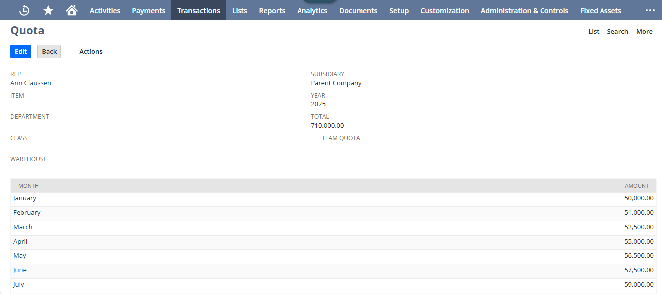
Task: Open the Fixed Assets menu
Action: (x=601, y=10)
